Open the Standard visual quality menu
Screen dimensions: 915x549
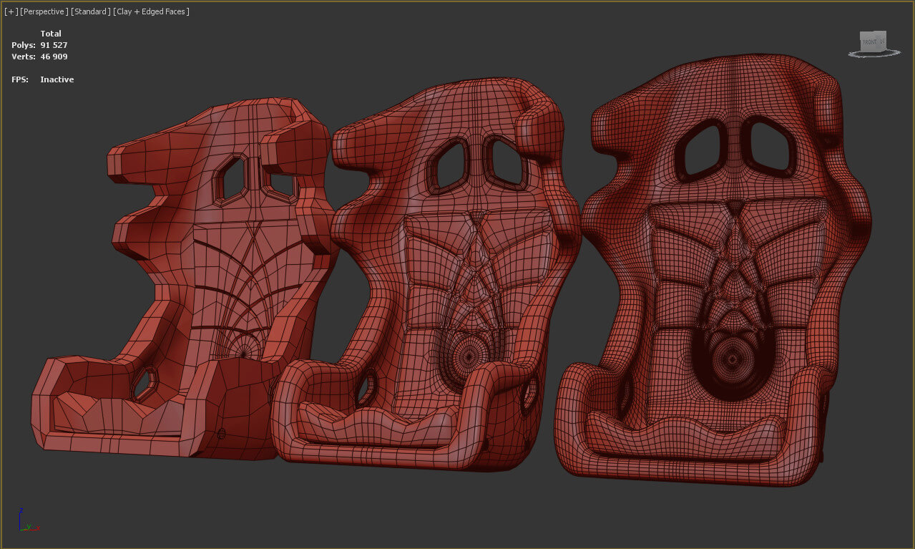click(91, 11)
